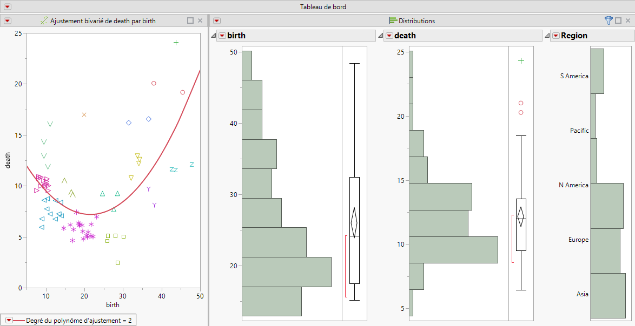Click the Europe category label
Viewport: 635px width, 326px height.
(578, 240)
